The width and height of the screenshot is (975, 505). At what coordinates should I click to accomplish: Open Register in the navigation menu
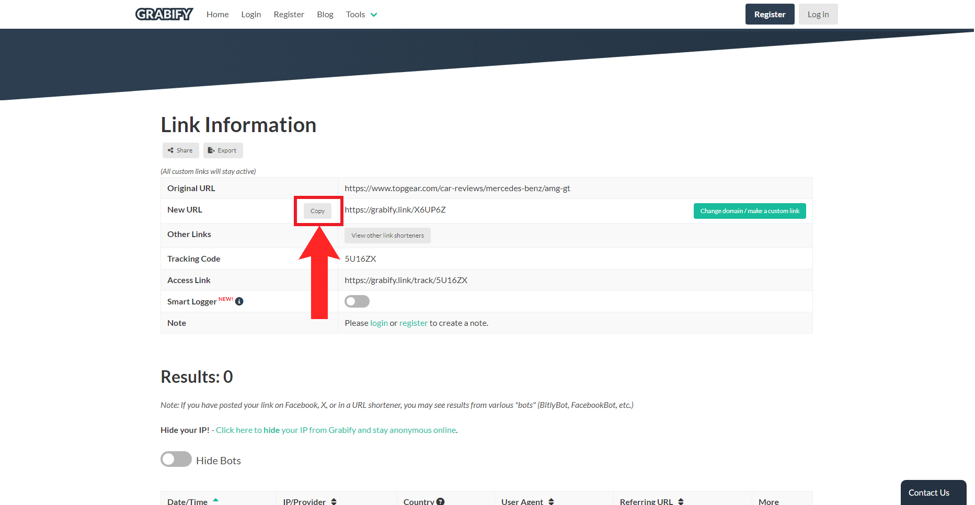coord(289,15)
